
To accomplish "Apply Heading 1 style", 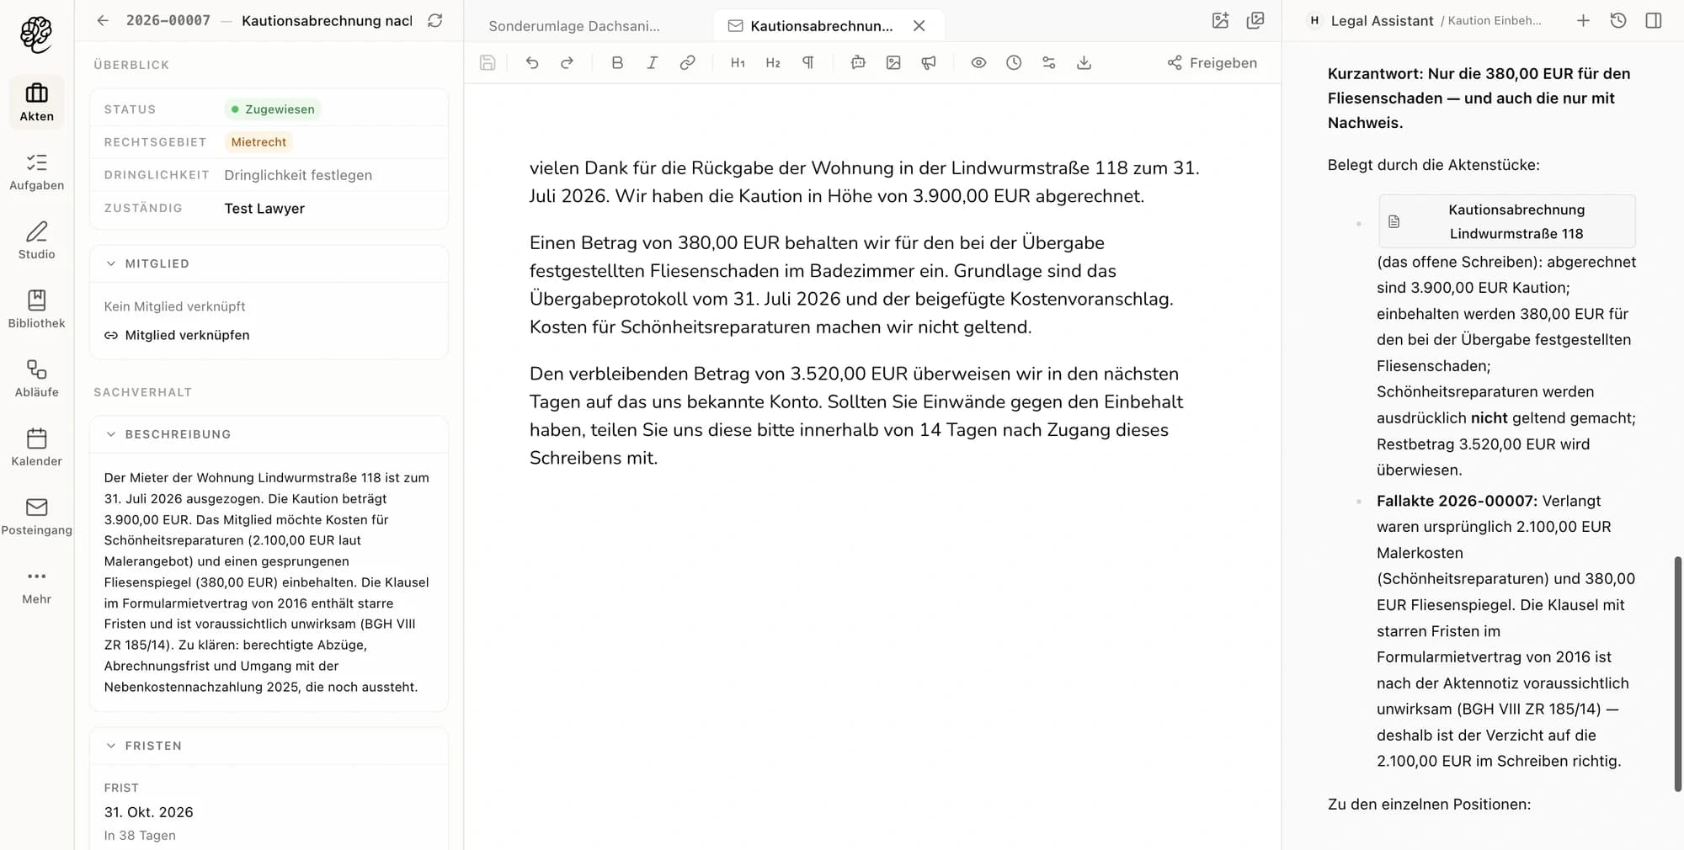I will [738, 62].
